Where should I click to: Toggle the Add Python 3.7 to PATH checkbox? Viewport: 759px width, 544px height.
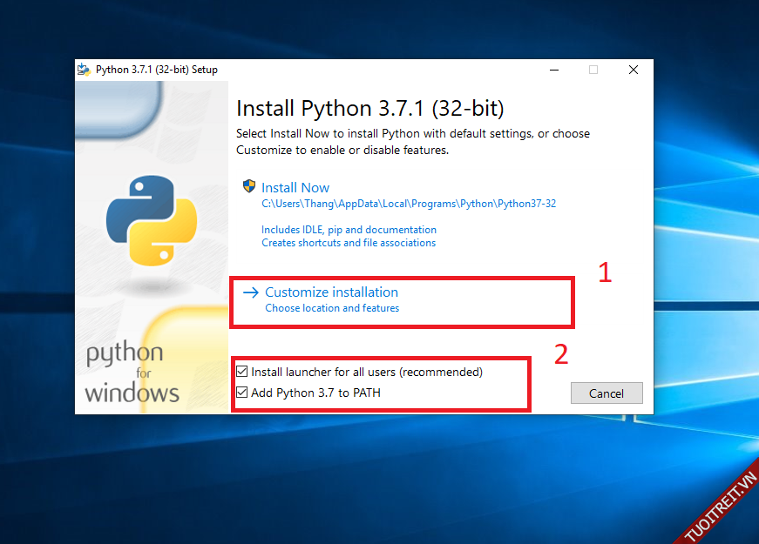(x=242, y=393)
